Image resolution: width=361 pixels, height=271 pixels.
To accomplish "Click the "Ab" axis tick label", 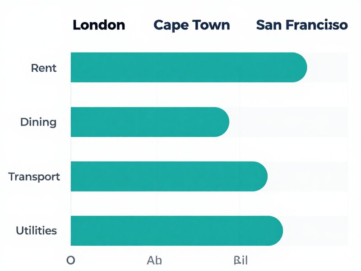I will [154, 261].
